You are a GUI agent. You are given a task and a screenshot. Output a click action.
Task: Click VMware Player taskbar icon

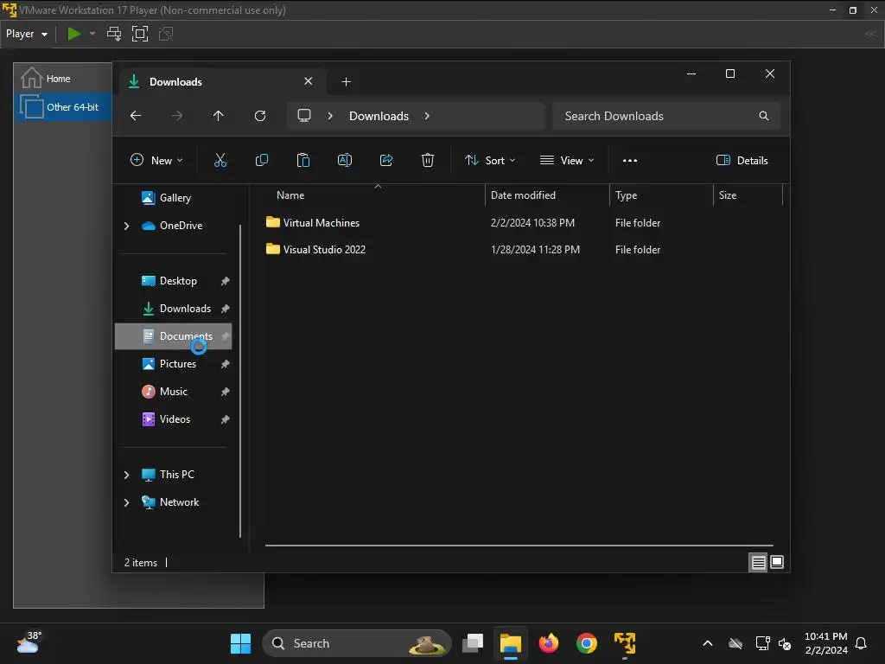pyautogui.click(x=625, y=643)
